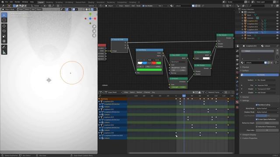Viewport: 280px width, 157px height.
Task: Click the viewport header Object menu button
Action: 39,9
